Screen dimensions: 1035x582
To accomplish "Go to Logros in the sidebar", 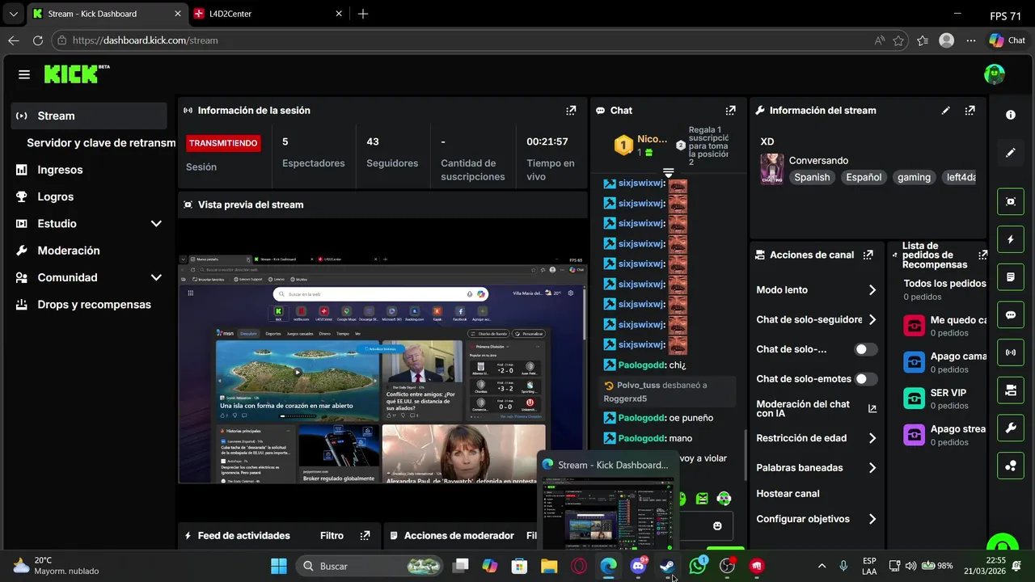I will tap(89, 196).
